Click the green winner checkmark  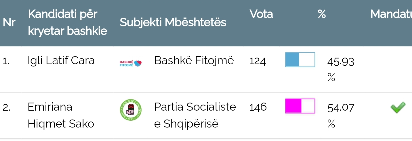pyautogui.click(x=398, y=107)
